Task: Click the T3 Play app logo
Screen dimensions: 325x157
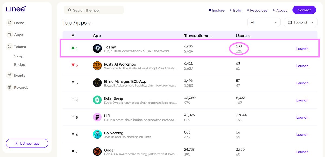Action: (x=97, y=49)
